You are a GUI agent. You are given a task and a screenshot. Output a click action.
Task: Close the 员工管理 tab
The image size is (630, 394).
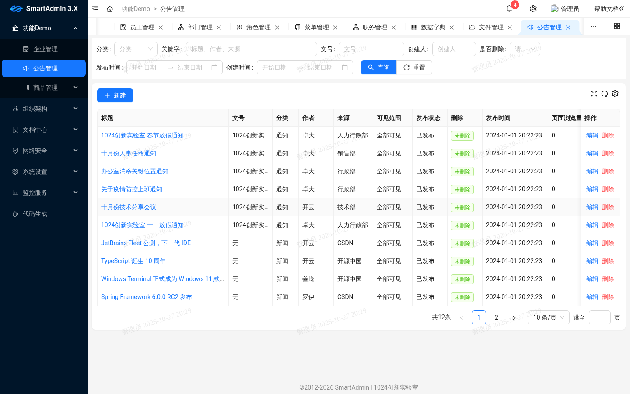pyautogui.click(x=161, y=28)
